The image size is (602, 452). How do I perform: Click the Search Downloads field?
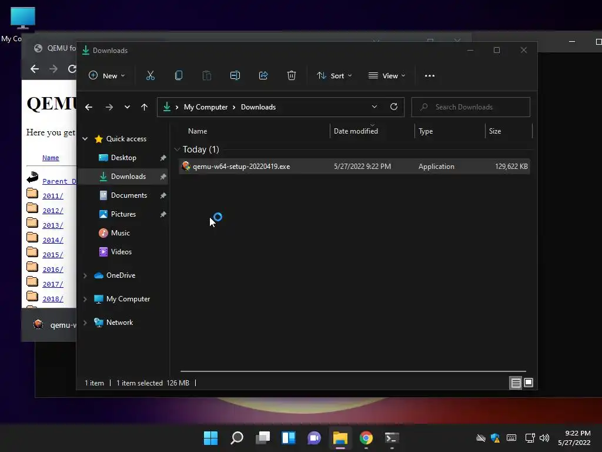(x=471, y=107)
